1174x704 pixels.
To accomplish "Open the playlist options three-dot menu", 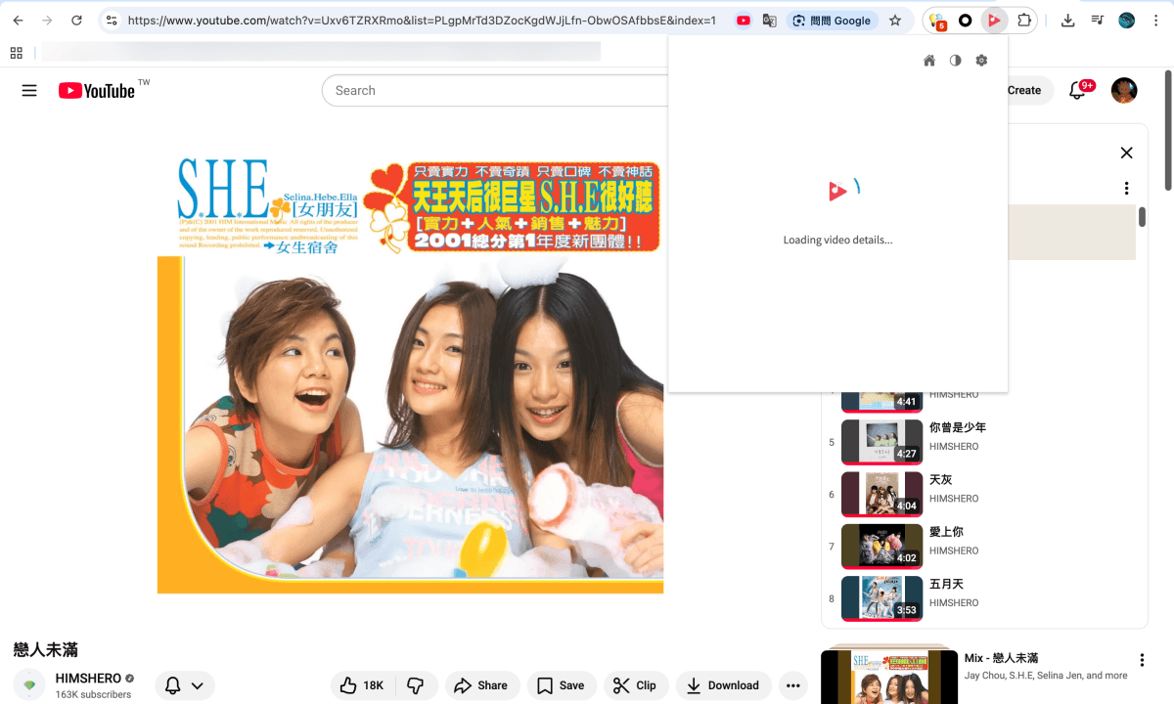I will pos(1126,188).
